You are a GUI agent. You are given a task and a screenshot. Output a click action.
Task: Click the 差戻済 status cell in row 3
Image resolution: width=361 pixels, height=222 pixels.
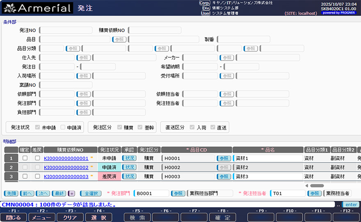coord(110,177)
